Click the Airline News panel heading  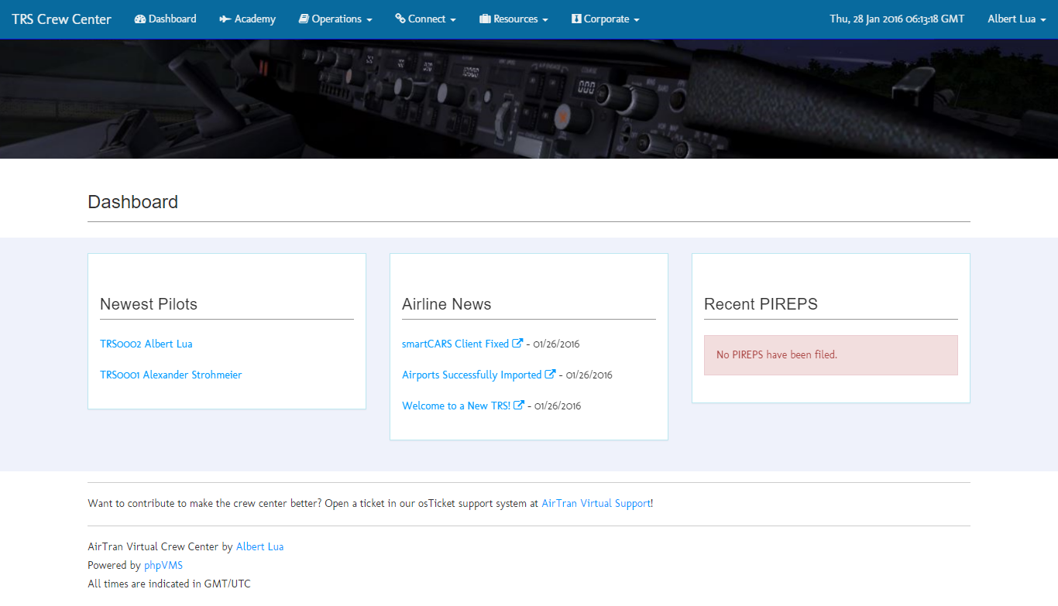coord(447,304)
